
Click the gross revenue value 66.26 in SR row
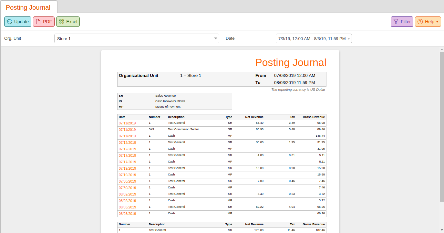[x=321, y=207]
